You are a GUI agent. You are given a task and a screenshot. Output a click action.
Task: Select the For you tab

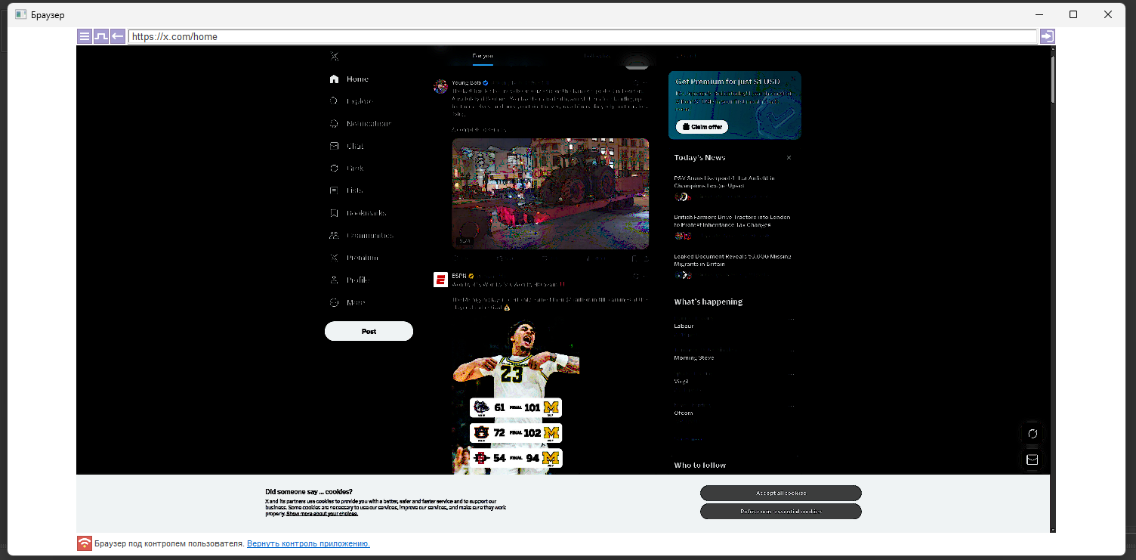tap(483, 56)
